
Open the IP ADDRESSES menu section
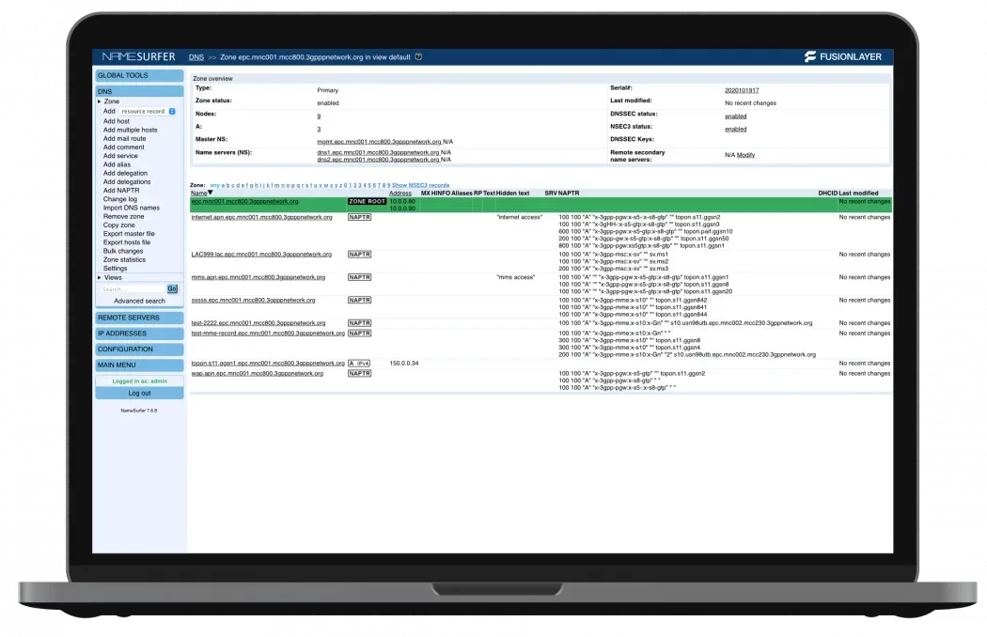[x=139, y=333]
